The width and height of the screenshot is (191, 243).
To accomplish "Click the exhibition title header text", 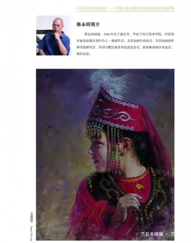I will tap(126, 9).
